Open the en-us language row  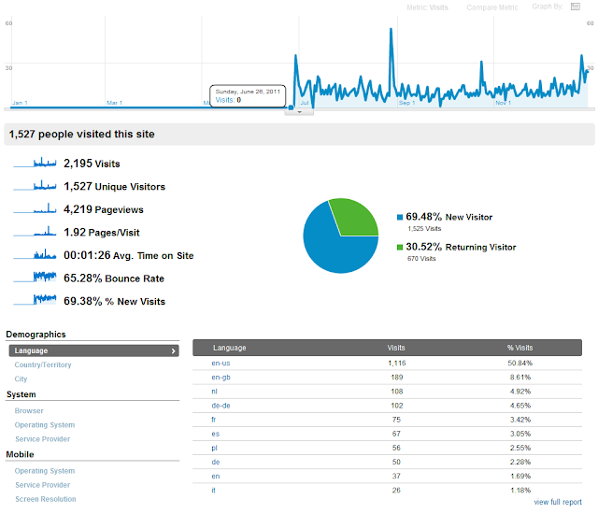coord(387,363)
